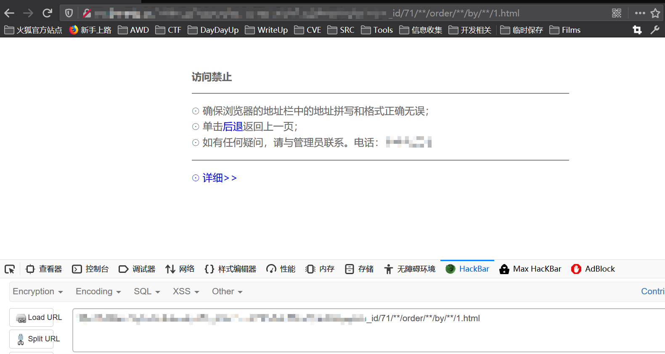The width and height of the screenshot is (665, 354).
Task: Switch to the 存储 storage tab
Action: [359, 269]
